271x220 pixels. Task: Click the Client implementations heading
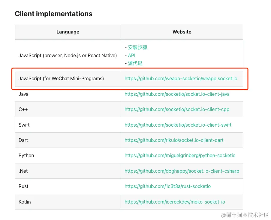pyautogui.click(x=54, y=14)
